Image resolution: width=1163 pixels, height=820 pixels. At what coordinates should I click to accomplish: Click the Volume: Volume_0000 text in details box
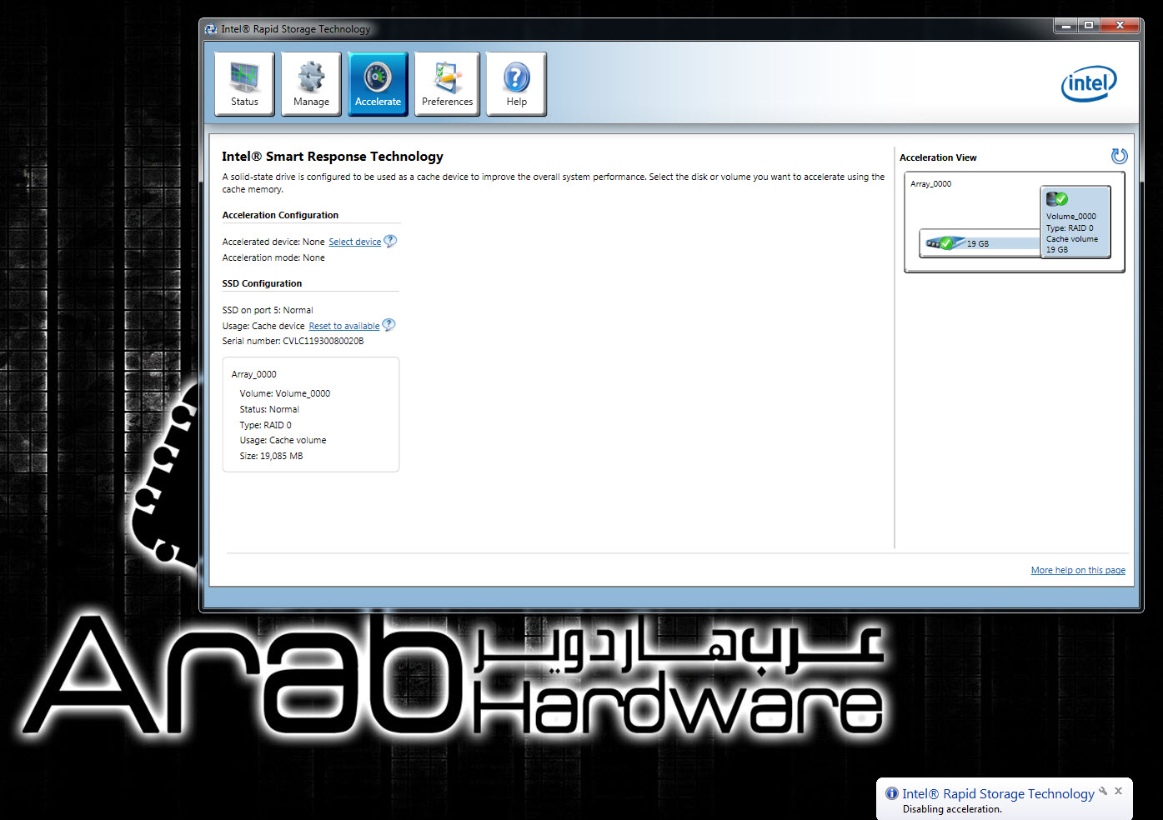(x=284, y=393)
